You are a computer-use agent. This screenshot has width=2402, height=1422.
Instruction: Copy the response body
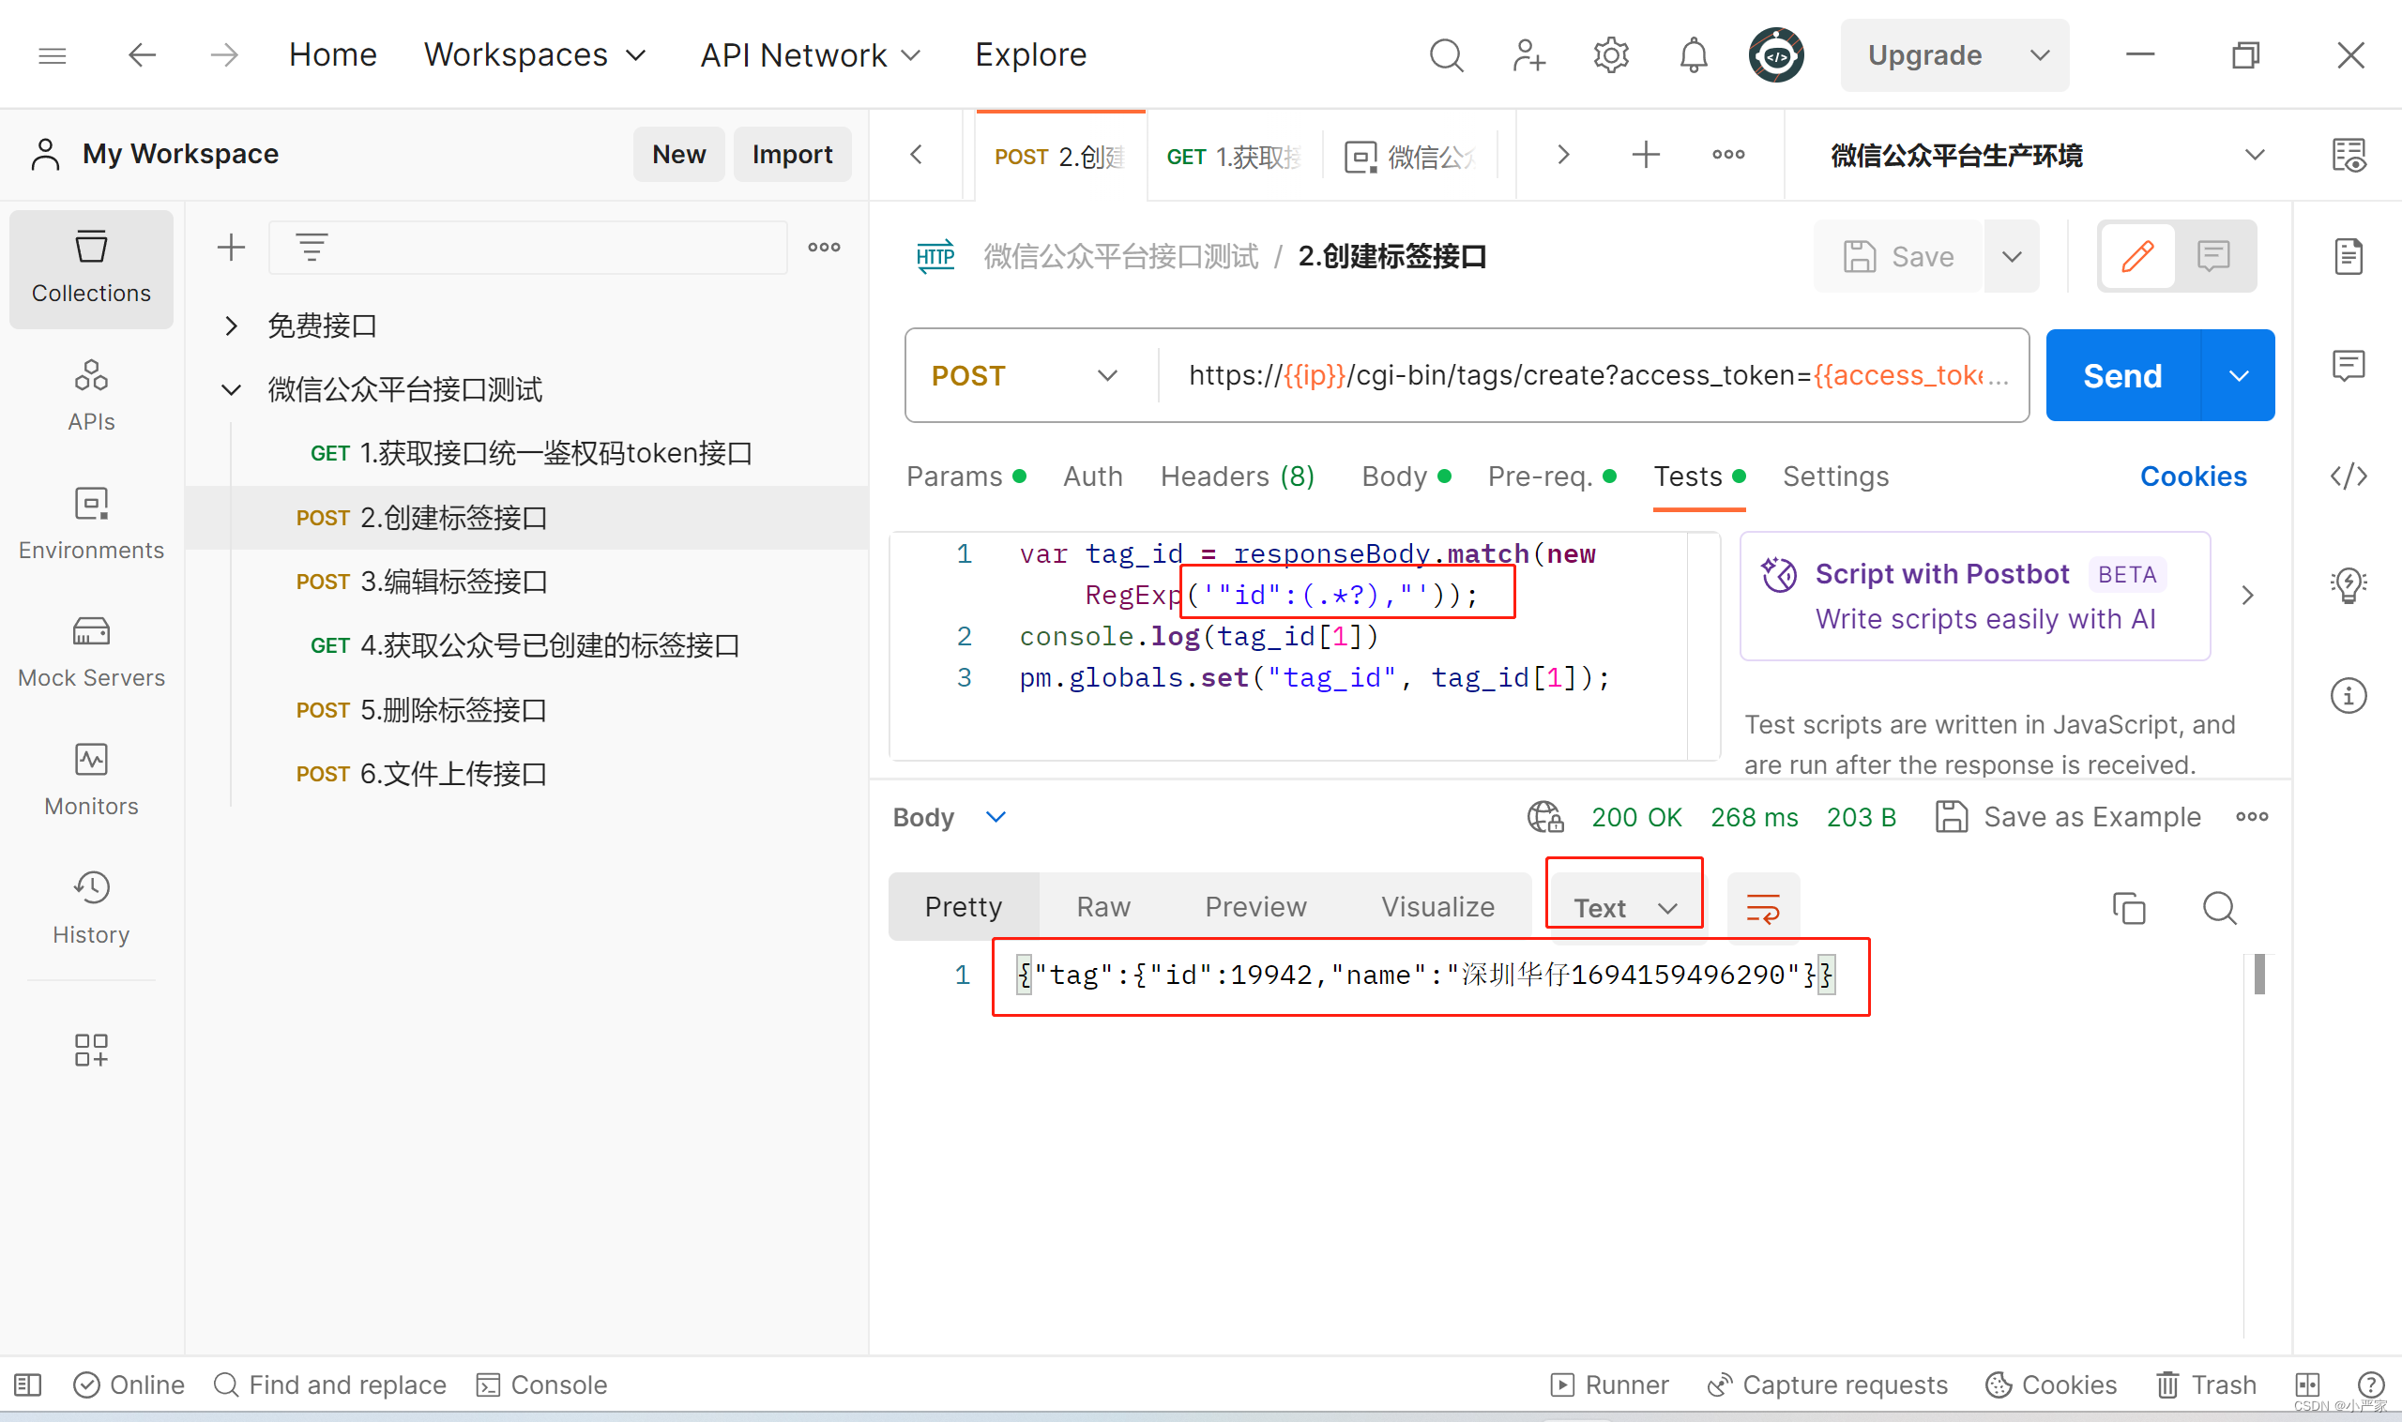(2129, 906)
